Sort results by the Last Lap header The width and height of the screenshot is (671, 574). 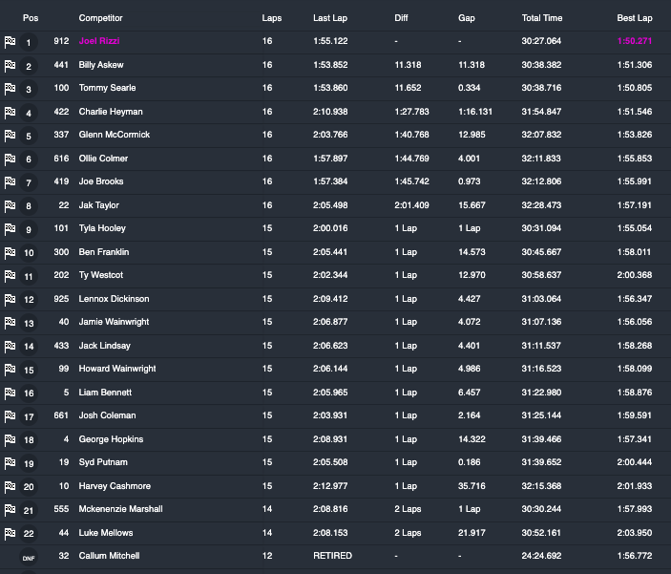(x=329, y=18)
